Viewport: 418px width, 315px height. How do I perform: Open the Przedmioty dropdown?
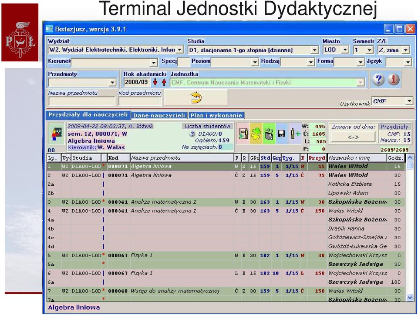pos(112,83)
